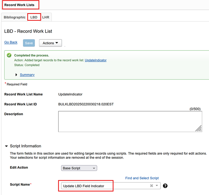This screenshot has height=195, width=209.
Task: Click the Find and Select Script link
Action: (x=142, y=178)
